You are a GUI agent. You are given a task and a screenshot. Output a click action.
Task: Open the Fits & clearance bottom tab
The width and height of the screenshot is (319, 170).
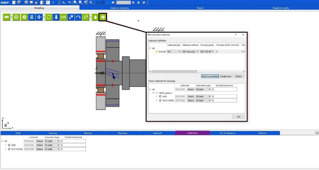point(227,133)
